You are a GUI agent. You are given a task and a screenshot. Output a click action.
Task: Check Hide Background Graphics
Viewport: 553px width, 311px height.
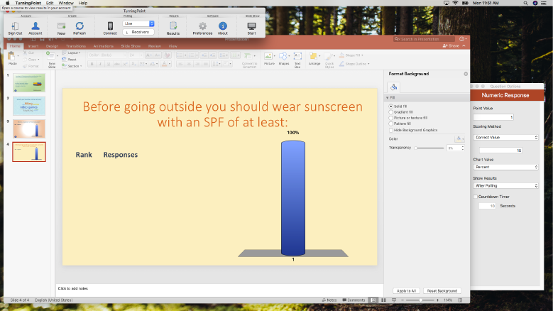coord(390,130)
